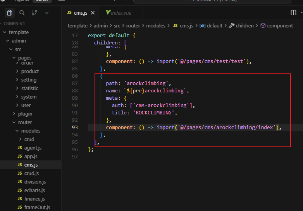Open the Explorer files view icon
This screenshot has height=211, width=303.
[10, 13]
